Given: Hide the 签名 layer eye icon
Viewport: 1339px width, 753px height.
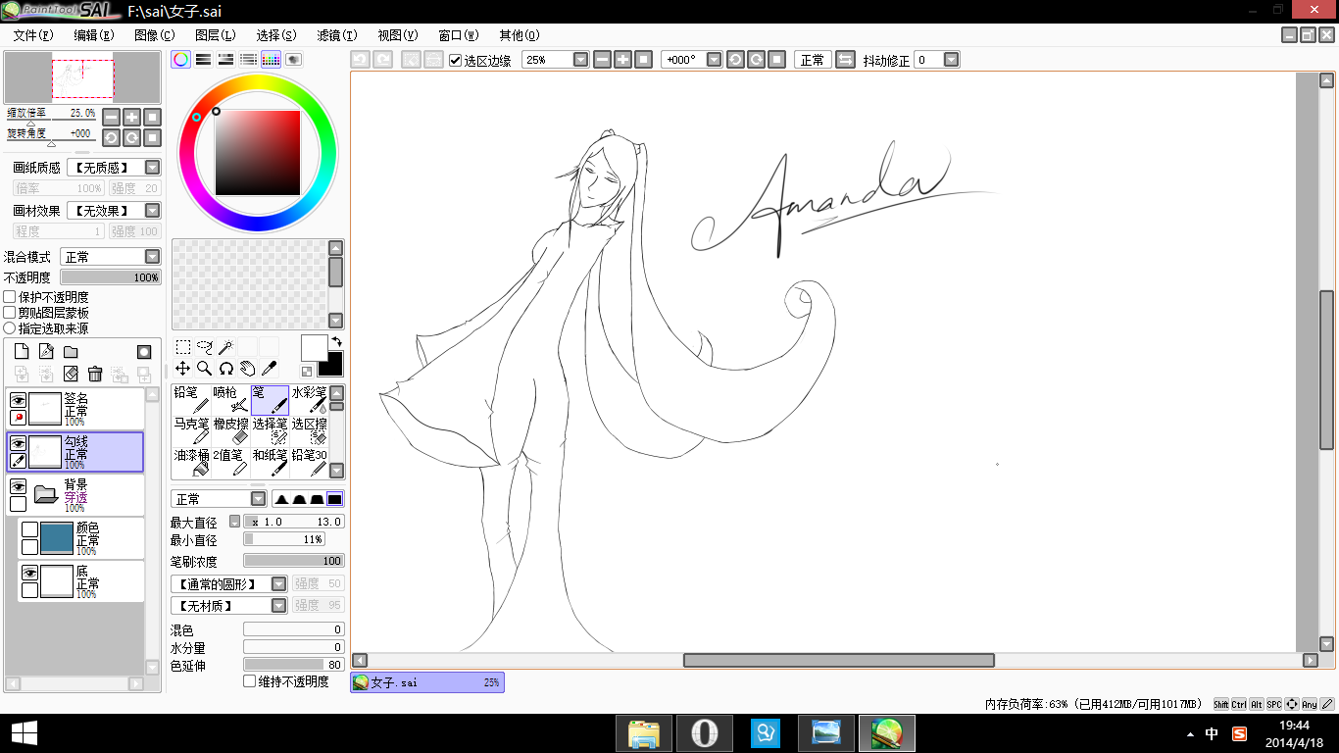Looking at the screenshot, I should point(18,400).
